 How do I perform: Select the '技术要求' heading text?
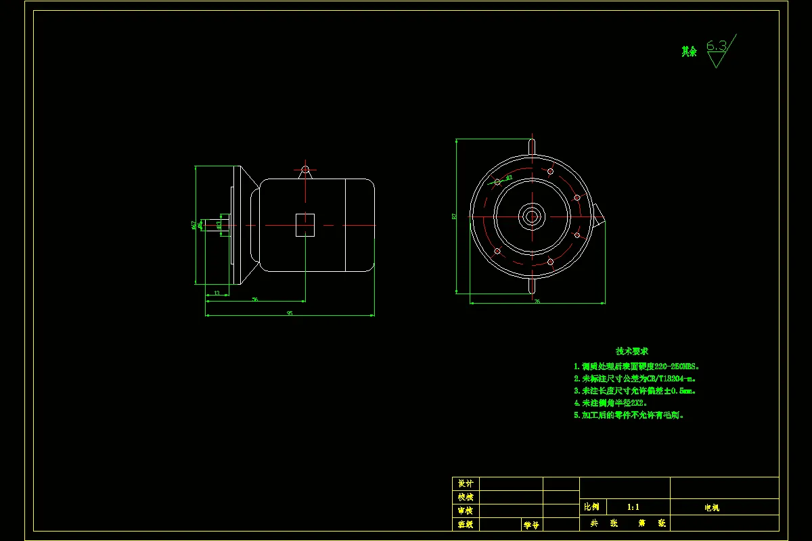(632, 351)
